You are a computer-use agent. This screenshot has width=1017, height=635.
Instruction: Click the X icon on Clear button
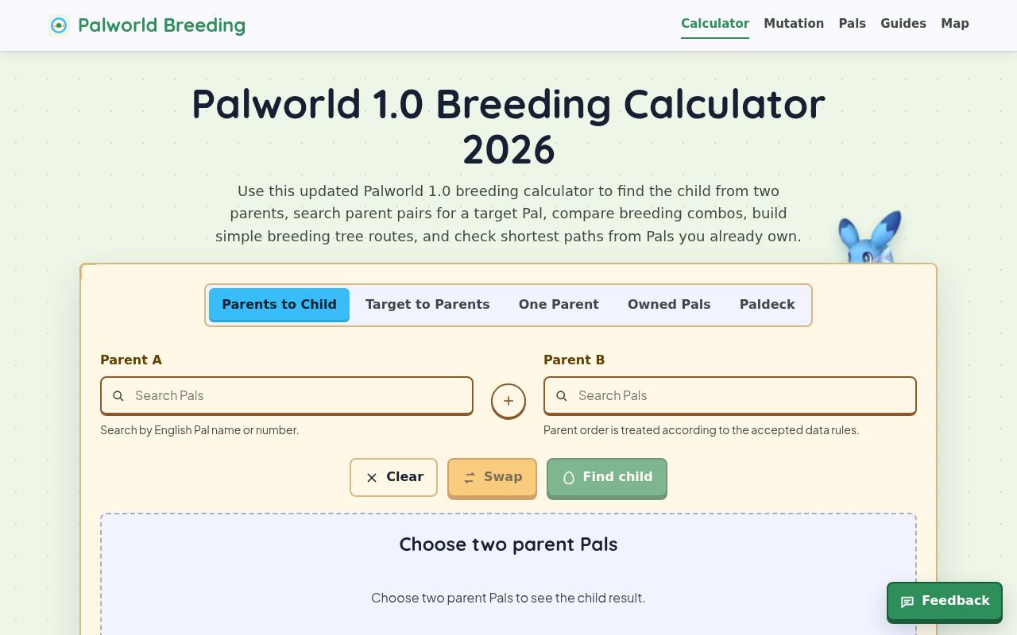372,478
